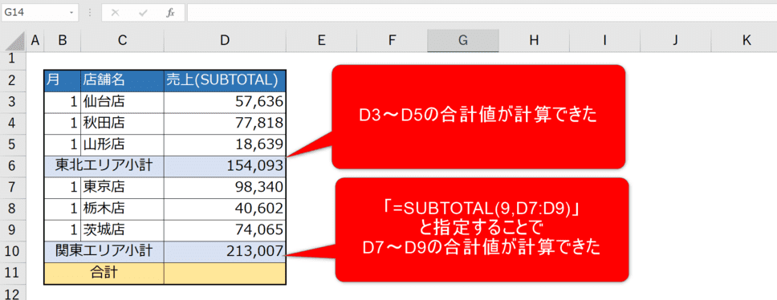Click the cell with value 18,639

click(225, 144)
